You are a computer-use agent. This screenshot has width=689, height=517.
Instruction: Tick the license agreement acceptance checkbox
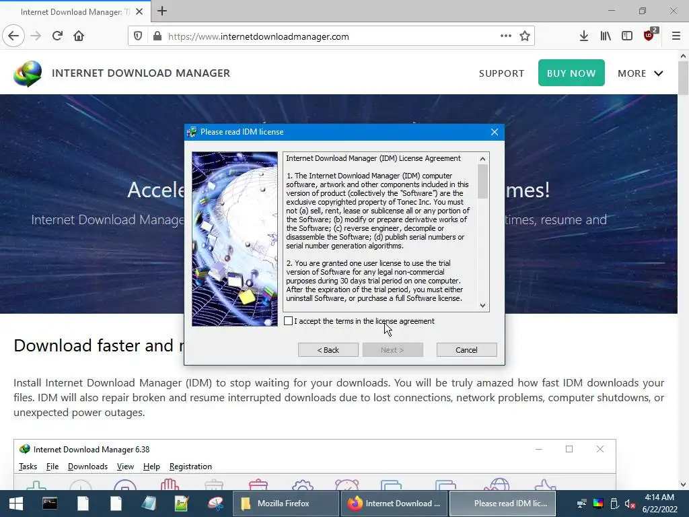pos(288,321)
